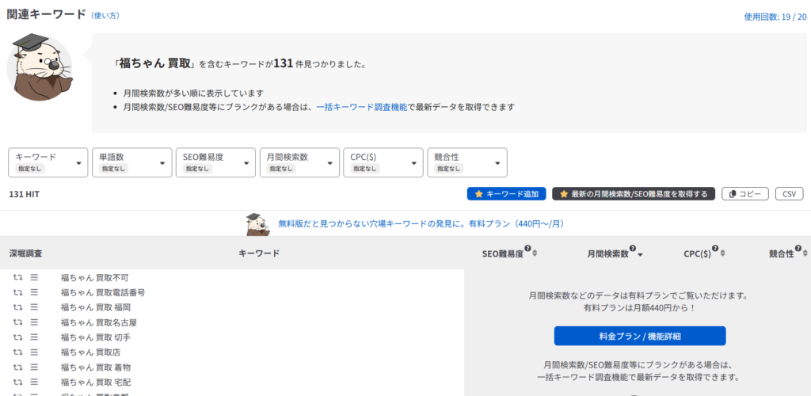Click the 関連キーワード page heading
Screen dimensions: 811x396
pos(46,14)
